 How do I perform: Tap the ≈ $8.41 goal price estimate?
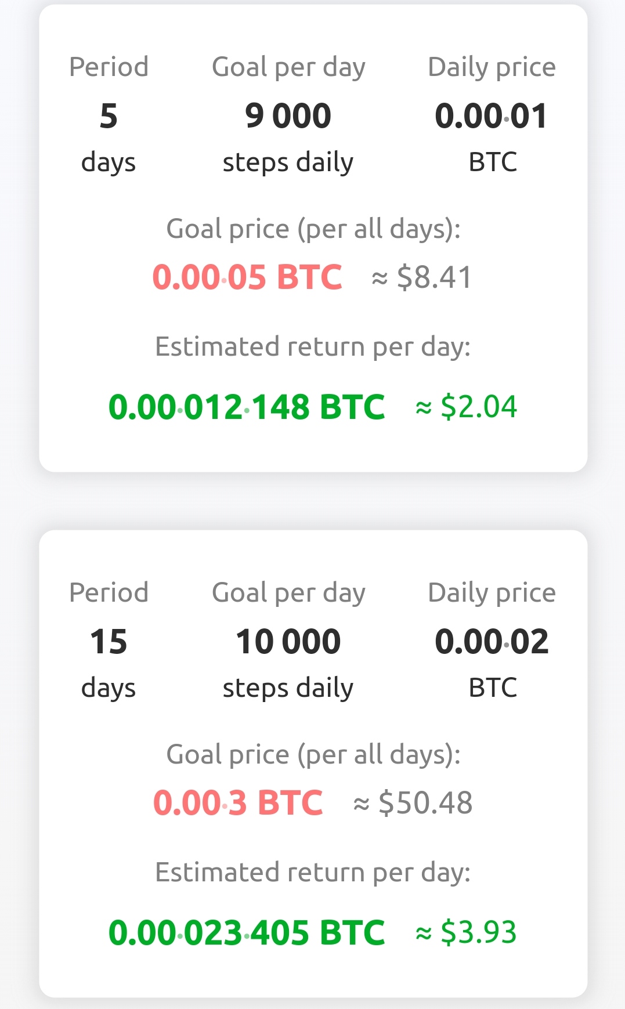pyautogui.click(x=422, y=277)
